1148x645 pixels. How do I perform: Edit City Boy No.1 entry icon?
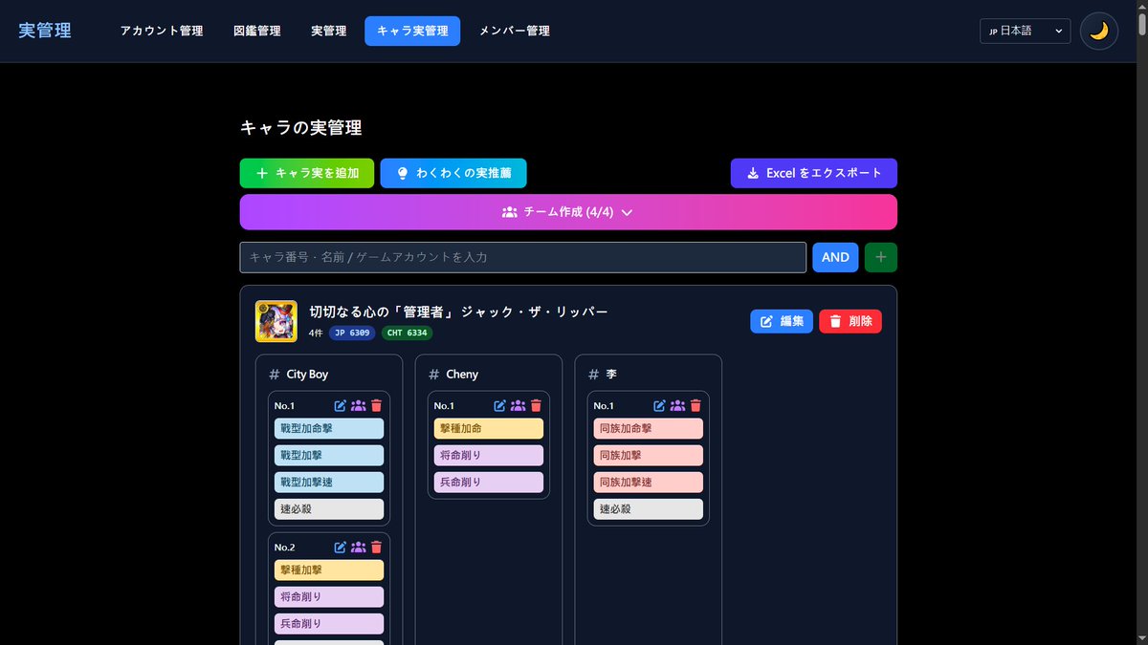pyautogui.click(x=340, y=405)
